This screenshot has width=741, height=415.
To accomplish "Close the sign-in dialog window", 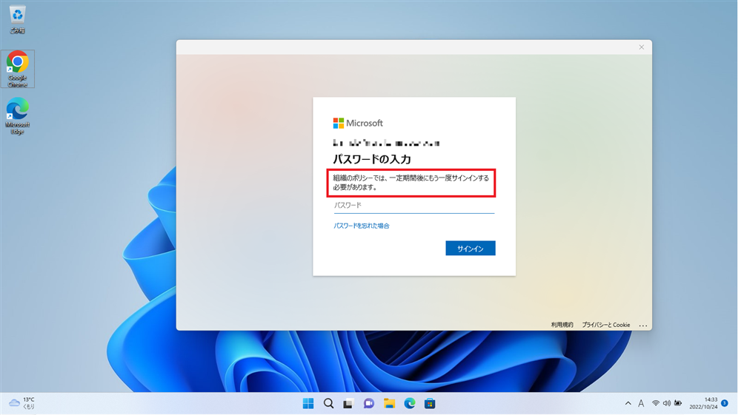I will click(641, 47).
